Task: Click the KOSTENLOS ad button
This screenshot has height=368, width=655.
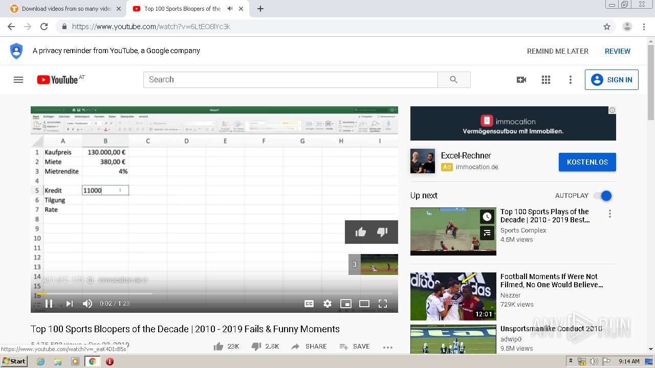Action: 587,162
